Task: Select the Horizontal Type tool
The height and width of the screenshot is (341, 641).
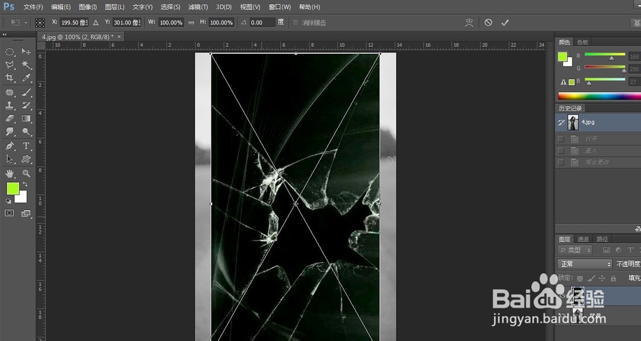Action: (26, 146)
